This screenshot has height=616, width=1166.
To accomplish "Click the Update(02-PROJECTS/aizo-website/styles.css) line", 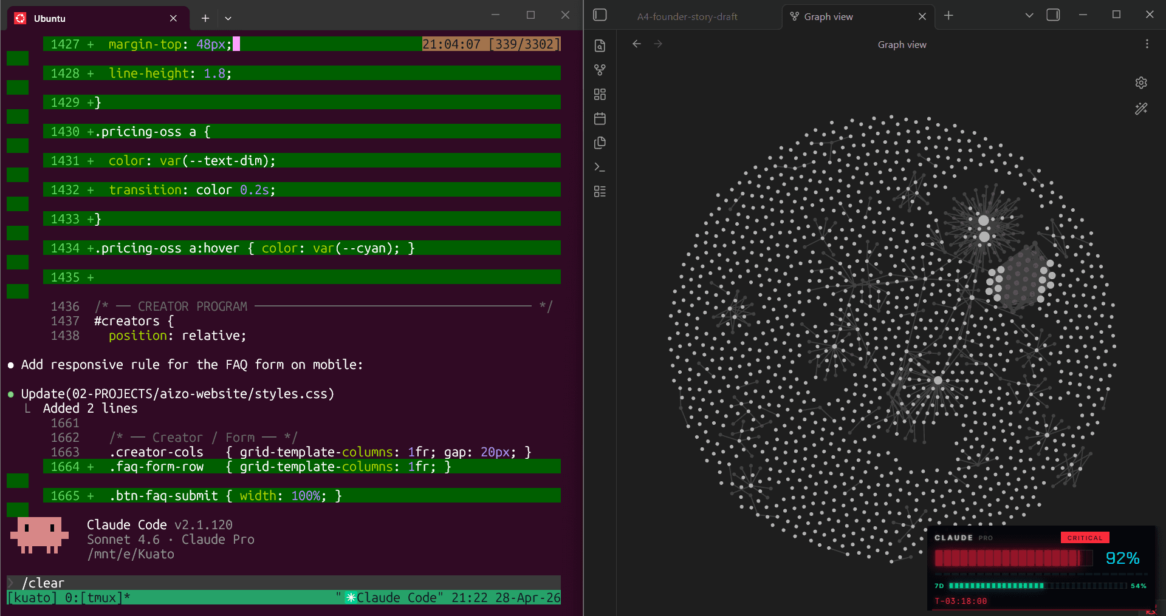I will [x=177, y=394].
